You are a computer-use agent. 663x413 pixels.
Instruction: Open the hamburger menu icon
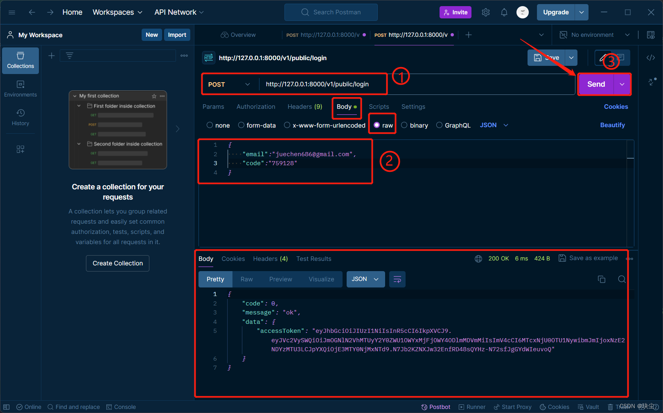click(12, 12)
